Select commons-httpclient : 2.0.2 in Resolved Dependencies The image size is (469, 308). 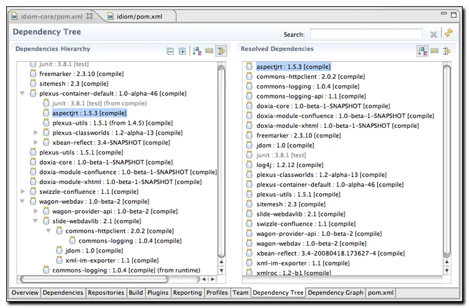pos(311,77)
